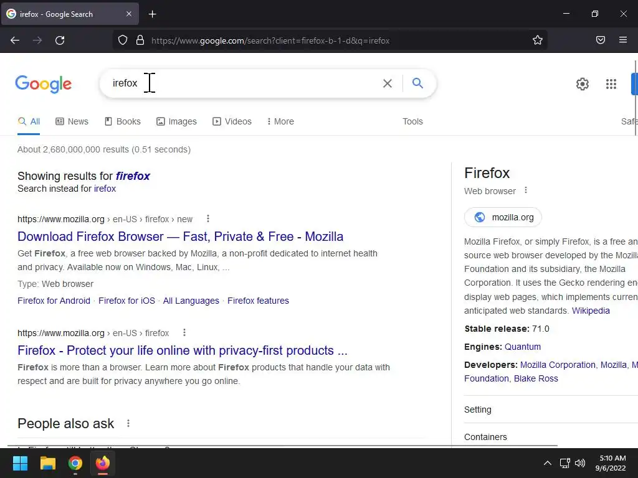
Task: Switch to the Videos tab
Action: [232, 121]
